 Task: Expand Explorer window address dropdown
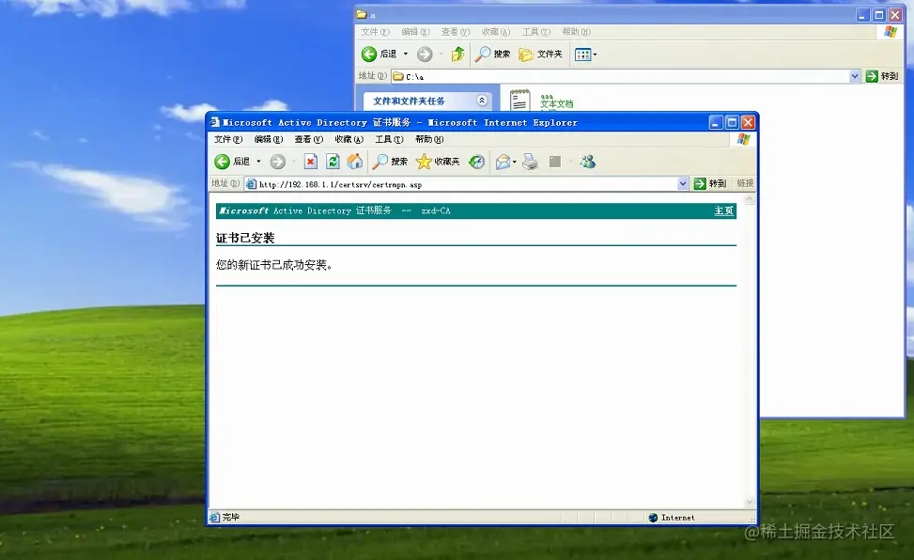(x=855, y=76)
